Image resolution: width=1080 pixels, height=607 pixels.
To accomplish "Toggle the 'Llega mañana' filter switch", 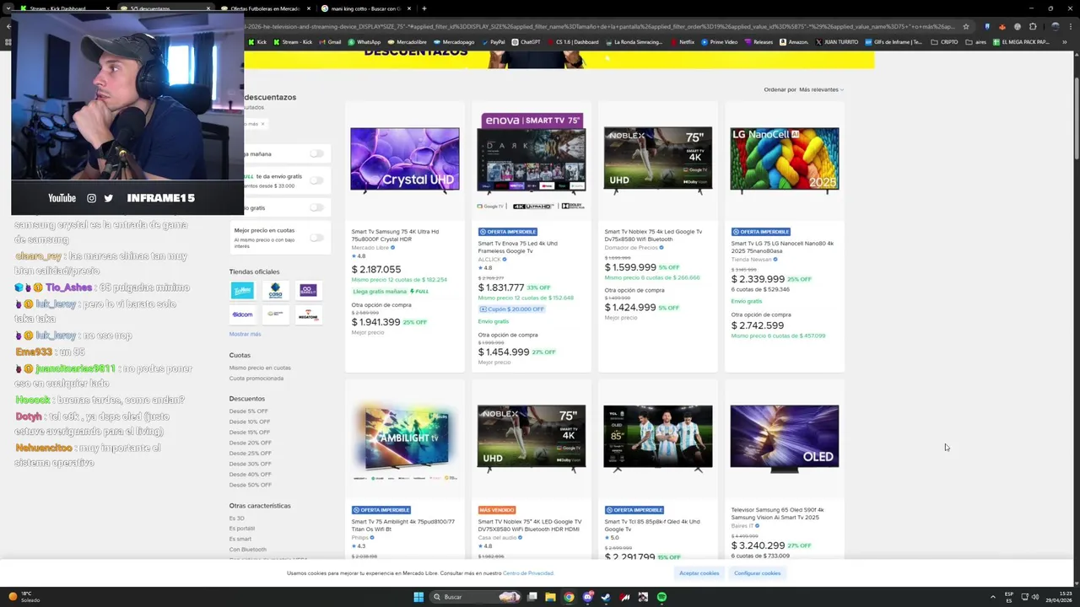I will [x=316, y=153].
